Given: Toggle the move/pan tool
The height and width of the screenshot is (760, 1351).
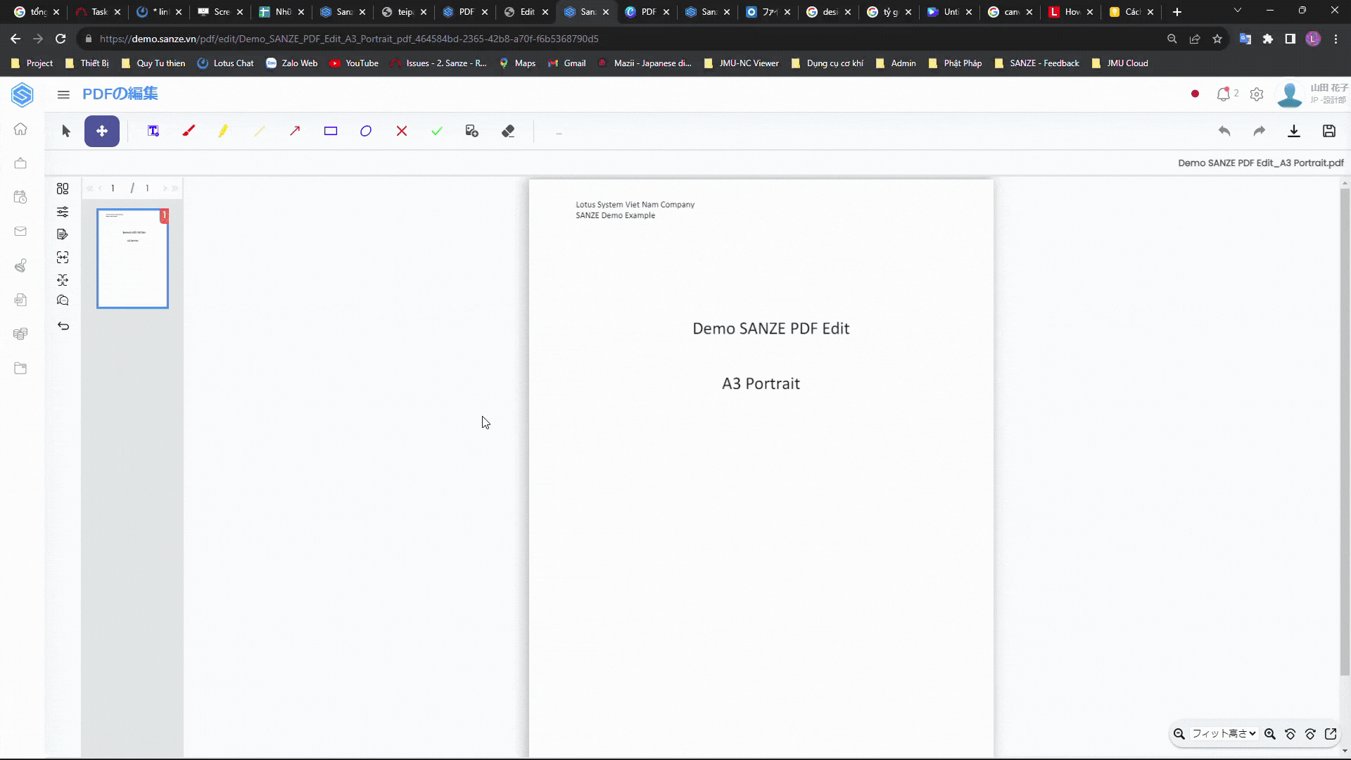Looking at the screenshot, I should point(102,131).
